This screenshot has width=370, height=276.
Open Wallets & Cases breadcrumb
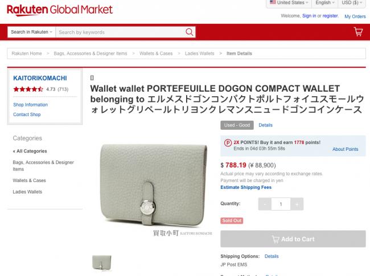point(156,53)
